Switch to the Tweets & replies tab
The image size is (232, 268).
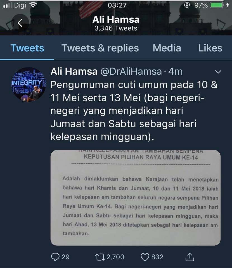pyautogui.click(x=100, y=48)
